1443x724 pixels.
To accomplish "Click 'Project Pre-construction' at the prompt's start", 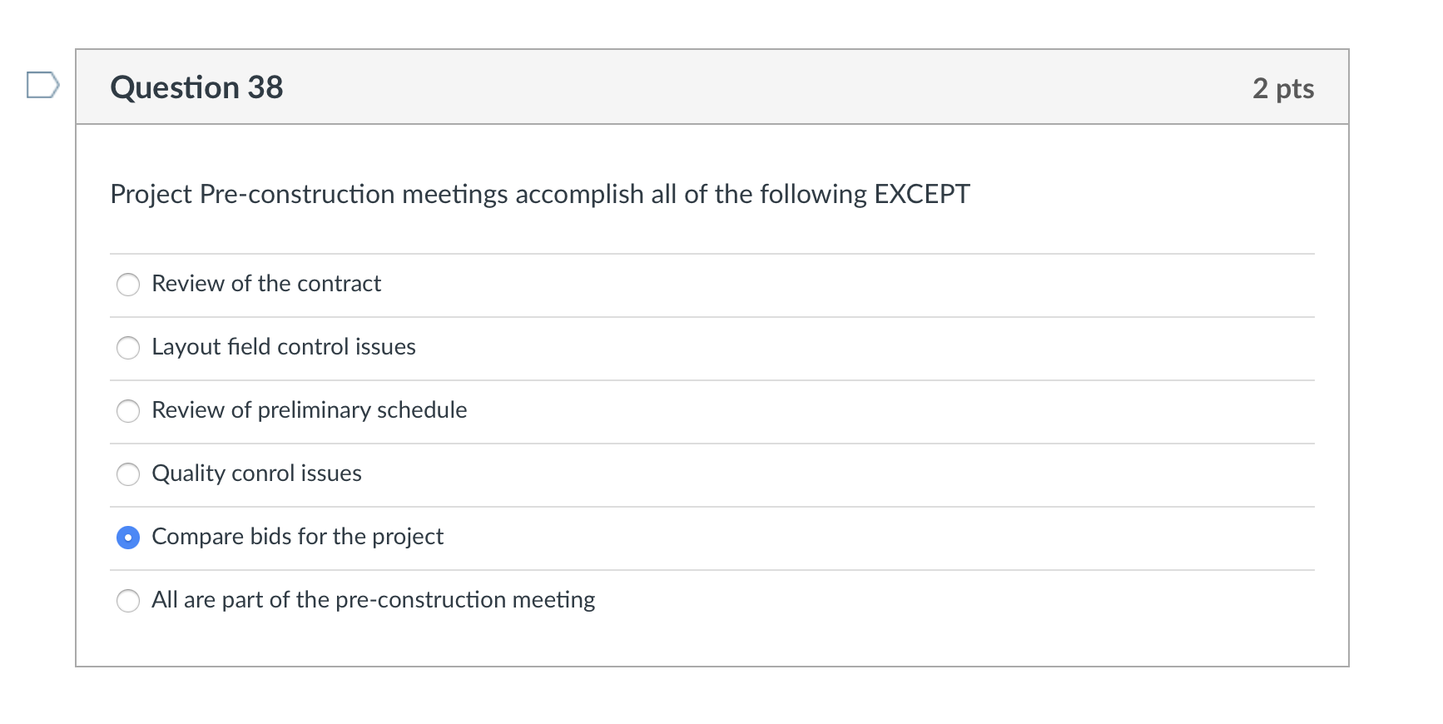I will (x=253, y=194).
